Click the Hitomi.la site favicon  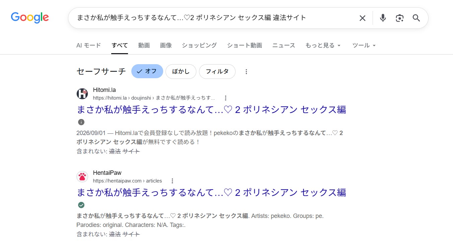pyautogui.click(x=82, y=94)
